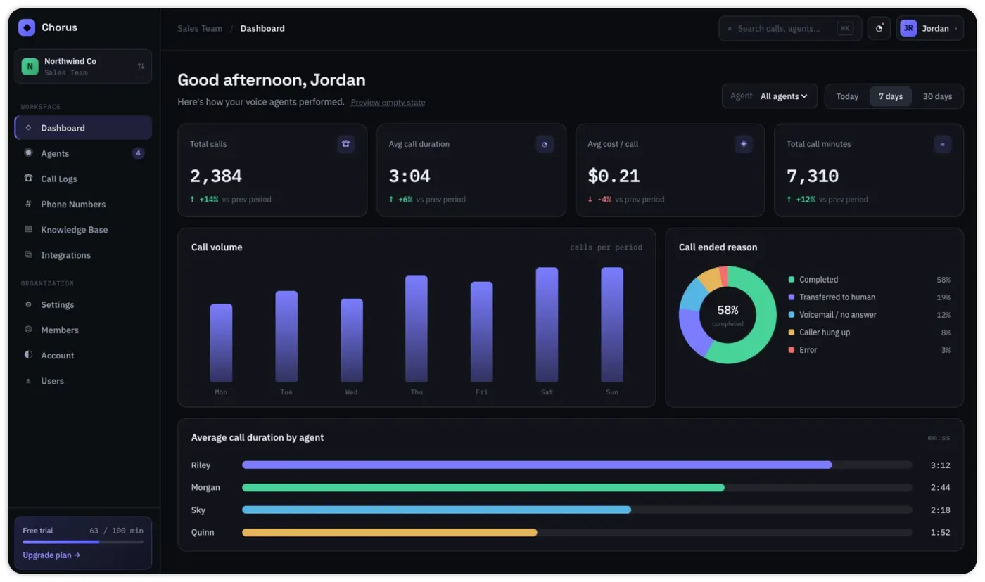Open Phone Numbers page from sidebar
985x582 pixels.
[x=83, y=204]
